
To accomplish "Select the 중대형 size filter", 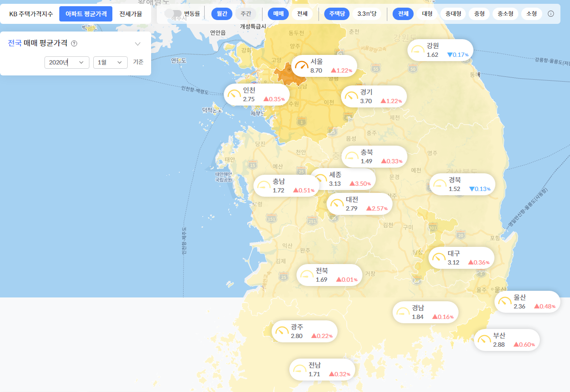I will coord(453,14).
